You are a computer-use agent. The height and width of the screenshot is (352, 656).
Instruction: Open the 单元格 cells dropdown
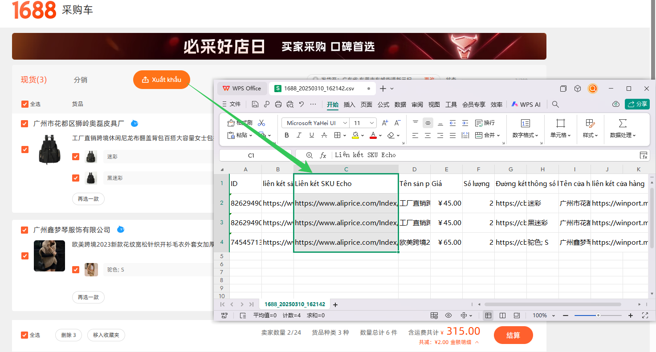pos(561,135)
